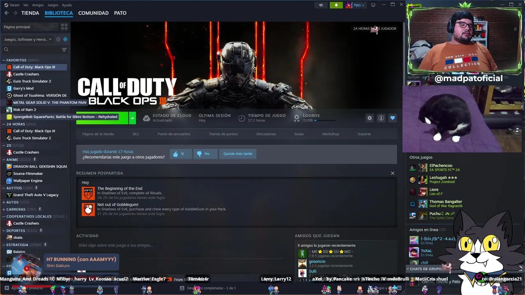This screenshot has width=525, height=295.
Task: Open the Ver menu
Action: point(26,5)
